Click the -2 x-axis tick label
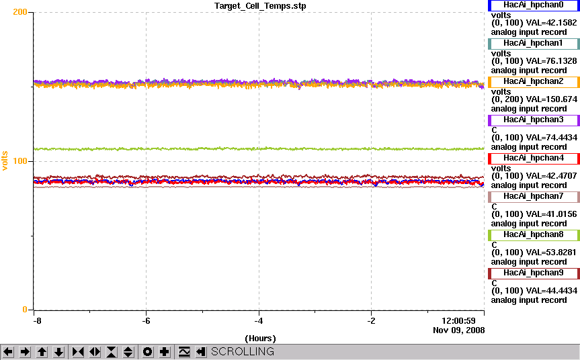 [371, 321]
